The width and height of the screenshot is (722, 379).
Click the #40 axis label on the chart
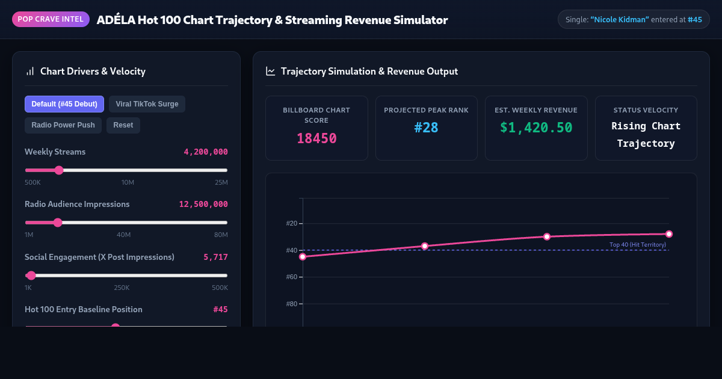point(292,250)
